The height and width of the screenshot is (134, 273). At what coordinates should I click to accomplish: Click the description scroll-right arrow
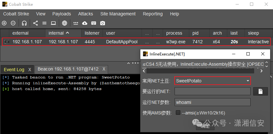tap(261, 71)
